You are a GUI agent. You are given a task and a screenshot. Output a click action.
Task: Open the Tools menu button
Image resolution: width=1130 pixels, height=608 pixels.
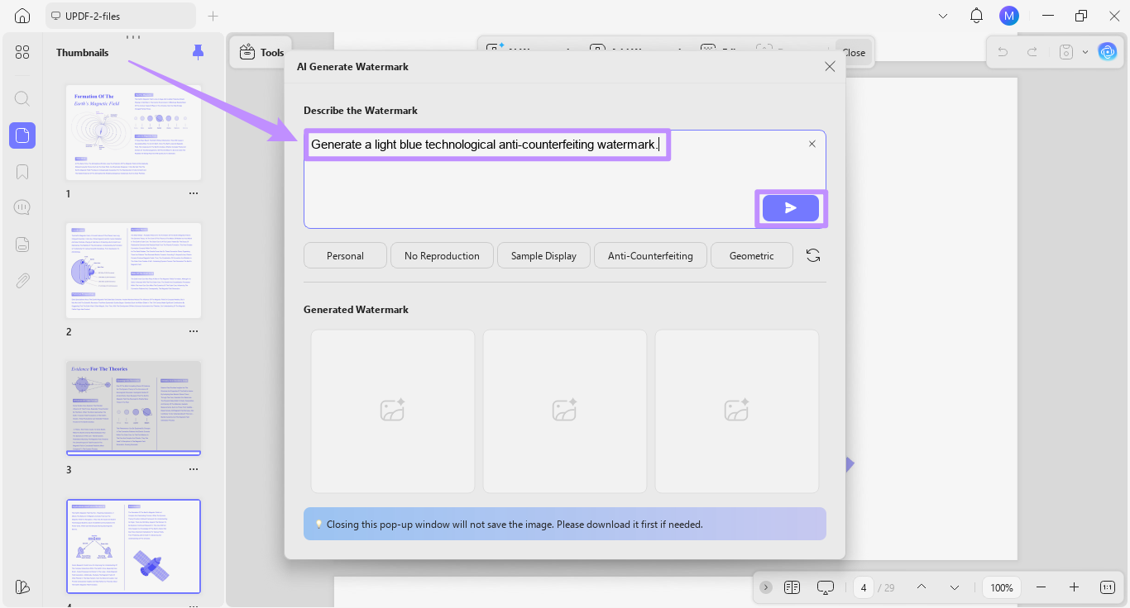261,52
